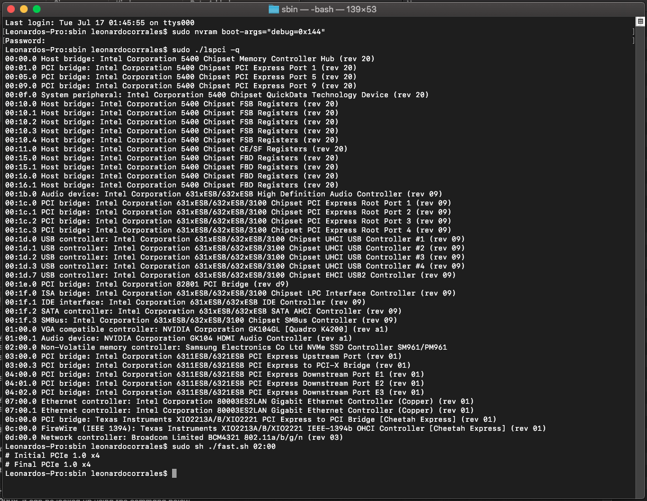Click the 03:00.3 PCI Express to PCI-X Bridge line
Image resolution: width=647 pixels, height=501 pixels.
(x=208, y=365)
